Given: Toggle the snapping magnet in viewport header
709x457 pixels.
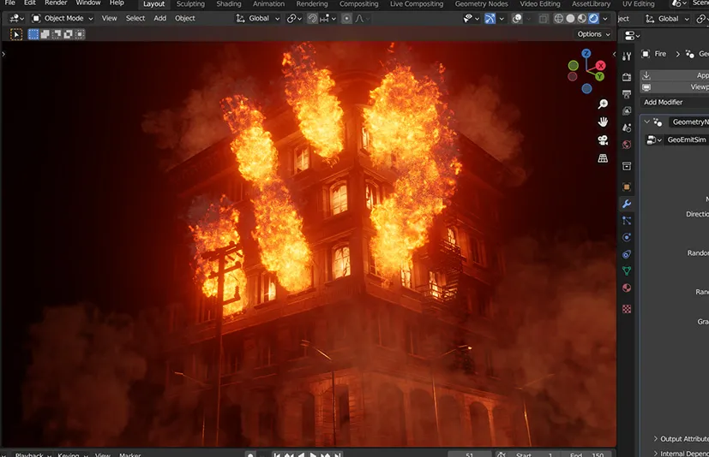Looking at the screenshot, I should tap(313, 18).
